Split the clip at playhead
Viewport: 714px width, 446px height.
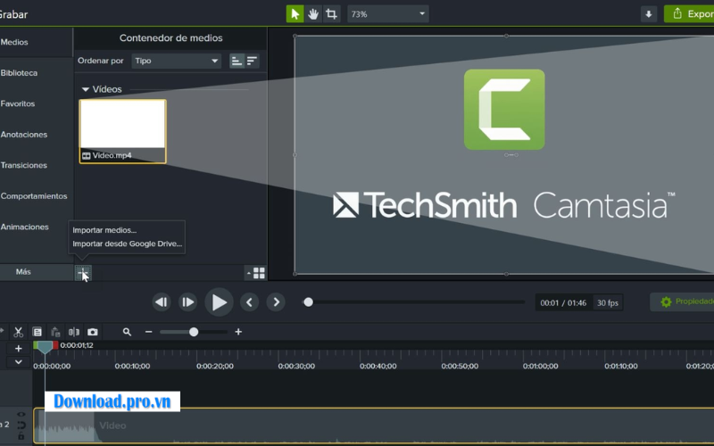click(x=74, y=332)
